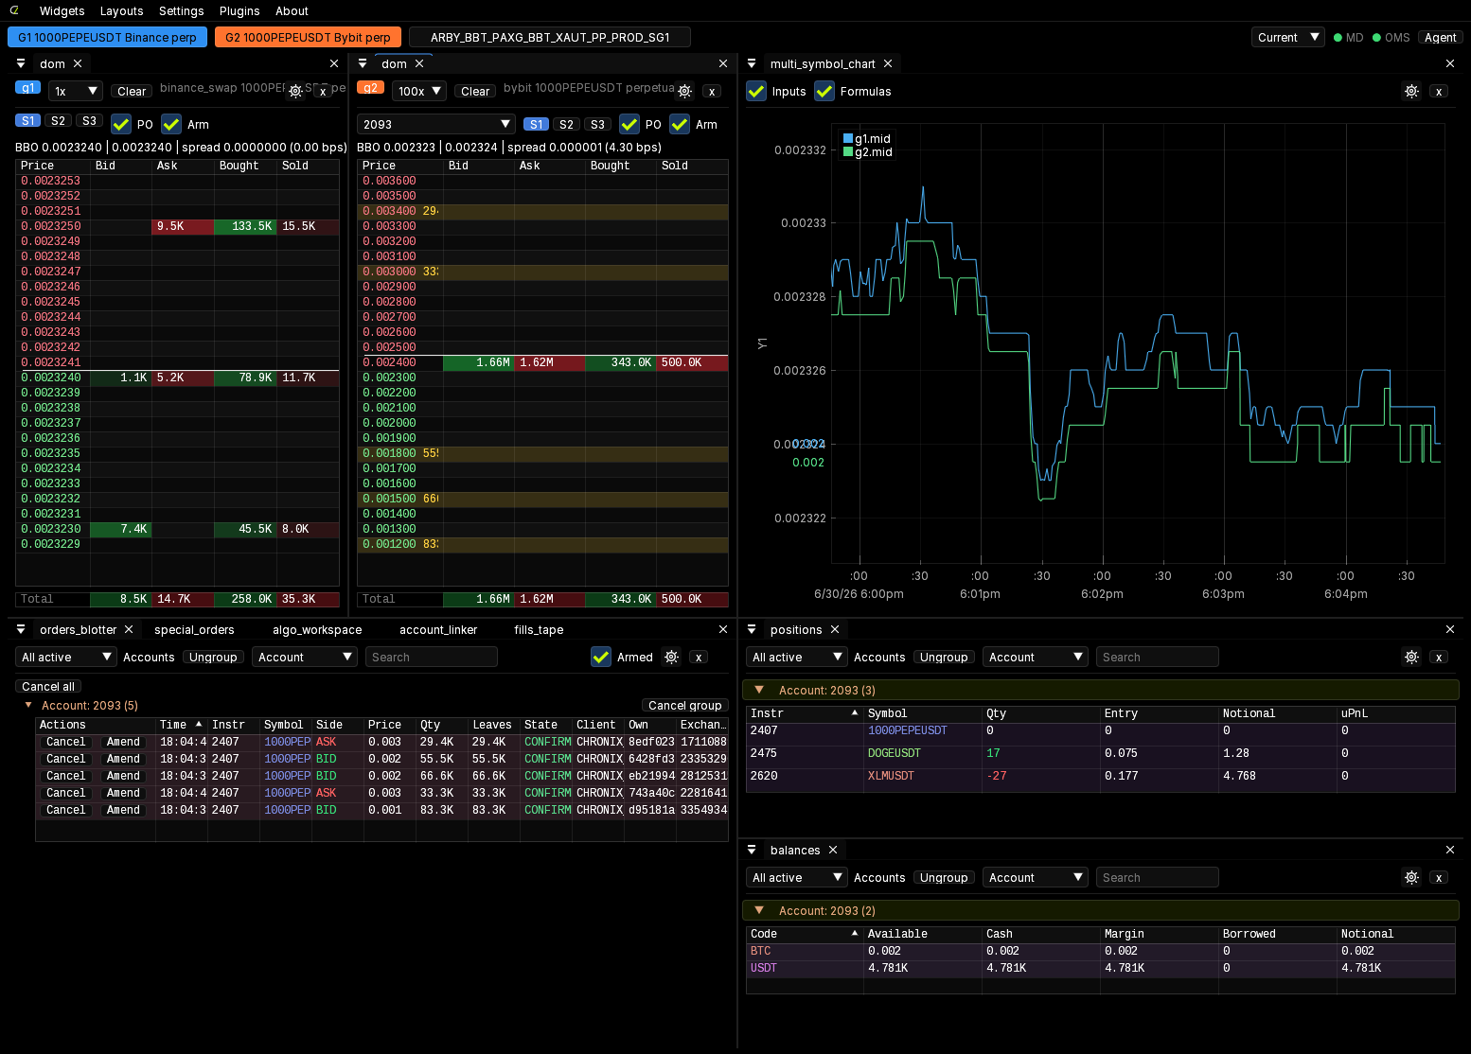
Task: Click Ungroup in positions panel
Action: 944,658
